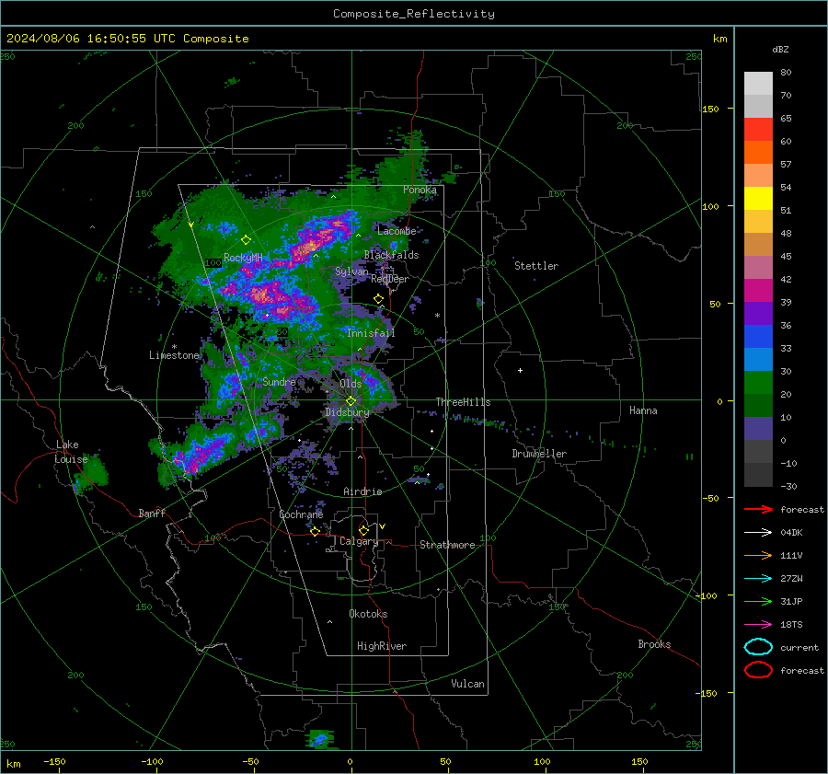
Task: Click the yellow 51–54 dBZ swatch
Action: coord(758,198)
